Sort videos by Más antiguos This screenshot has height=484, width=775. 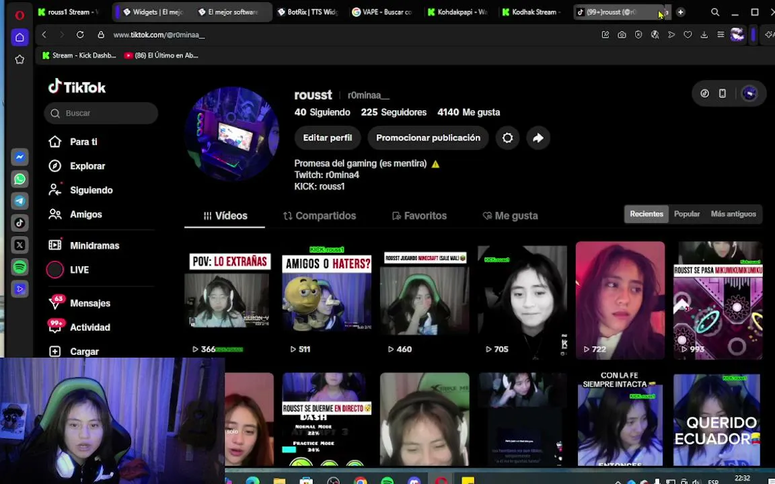[x=733, y=214]
